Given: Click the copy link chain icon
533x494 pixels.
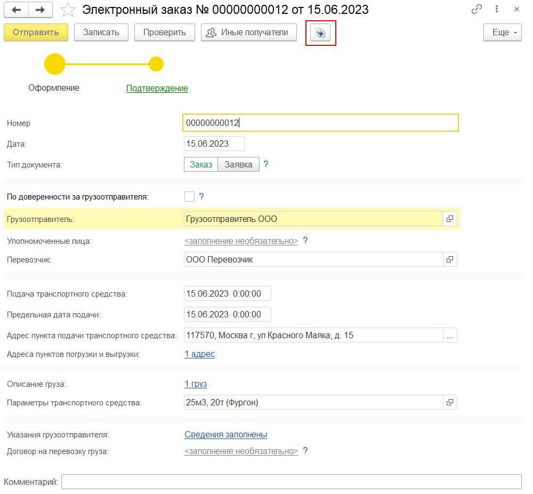Looking at the screenshot, I should pyautogui.click(x=477, y=10).
